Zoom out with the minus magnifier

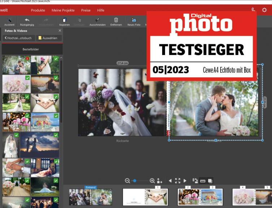pos(127,181)
